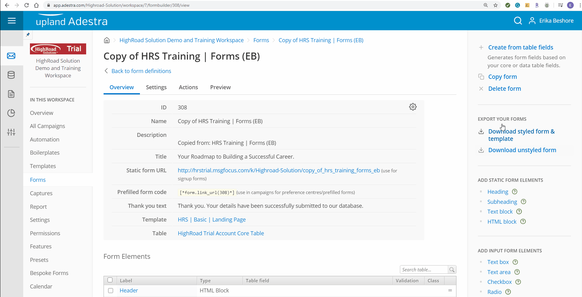Click the Search table input field

click(x=424, y=269)
